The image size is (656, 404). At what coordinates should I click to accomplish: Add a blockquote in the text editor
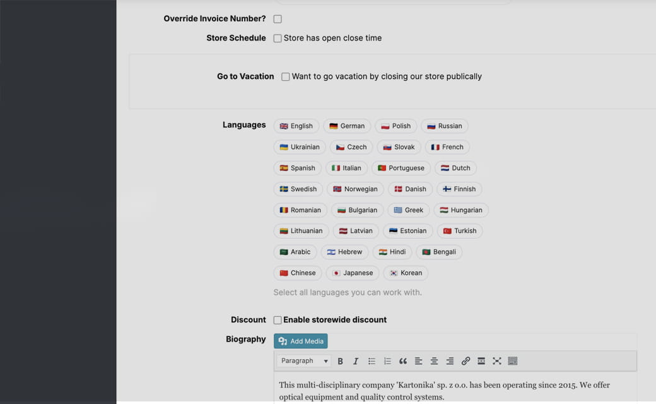pyautogui.click(x=403, y=360)
